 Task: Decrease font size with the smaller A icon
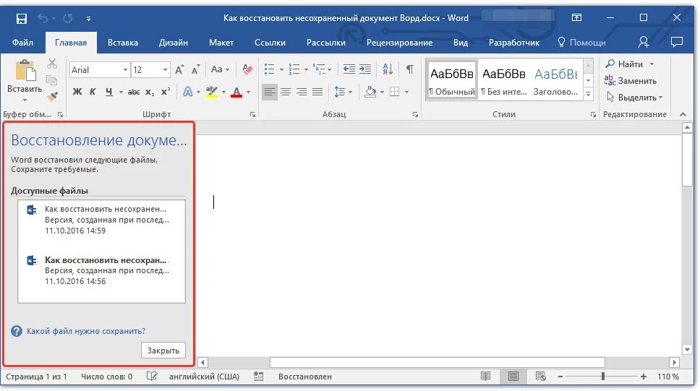tap(195, 69)
